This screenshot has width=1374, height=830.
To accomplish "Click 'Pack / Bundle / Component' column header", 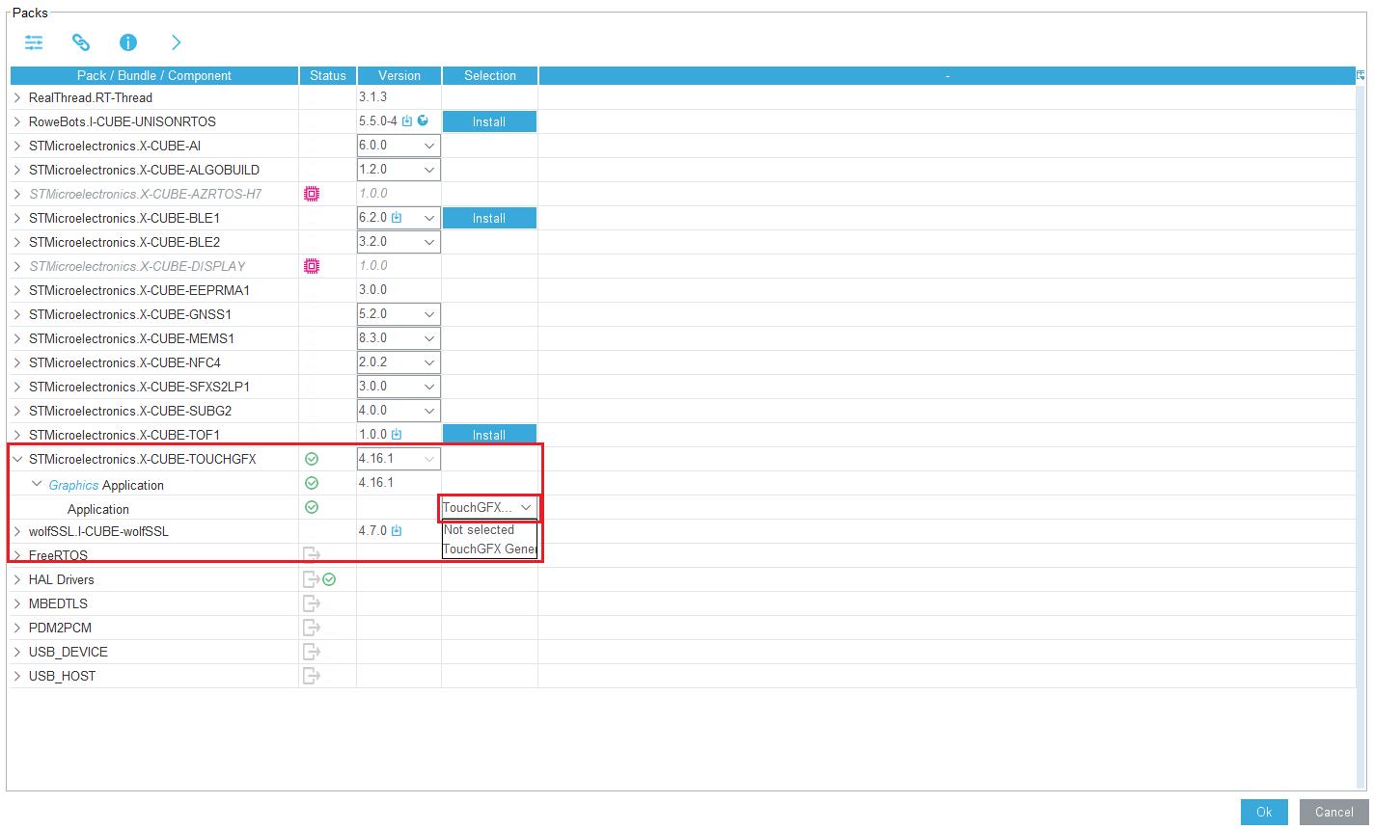I will coord(154,75).
